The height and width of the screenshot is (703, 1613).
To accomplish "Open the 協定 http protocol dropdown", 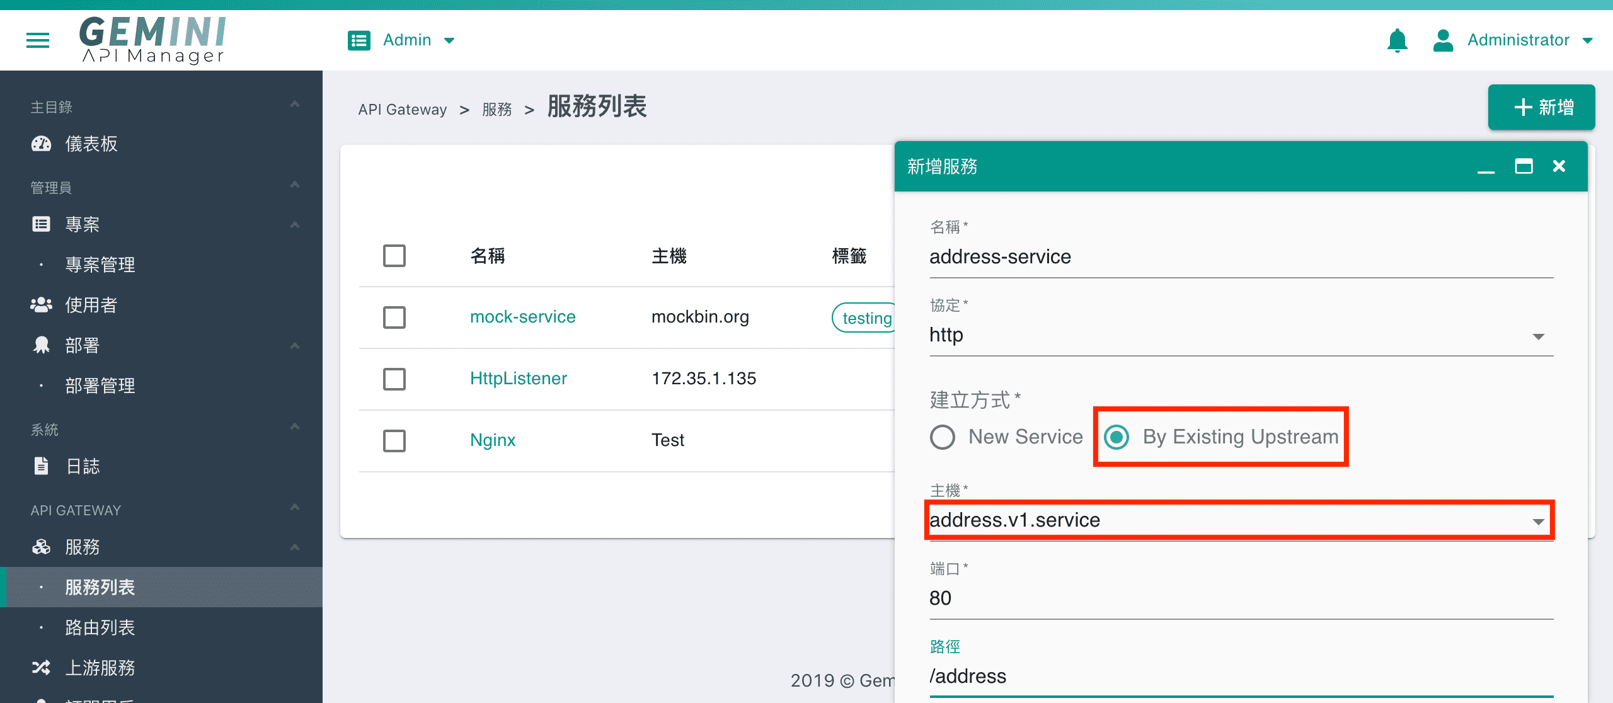I will click(1241, 335).
